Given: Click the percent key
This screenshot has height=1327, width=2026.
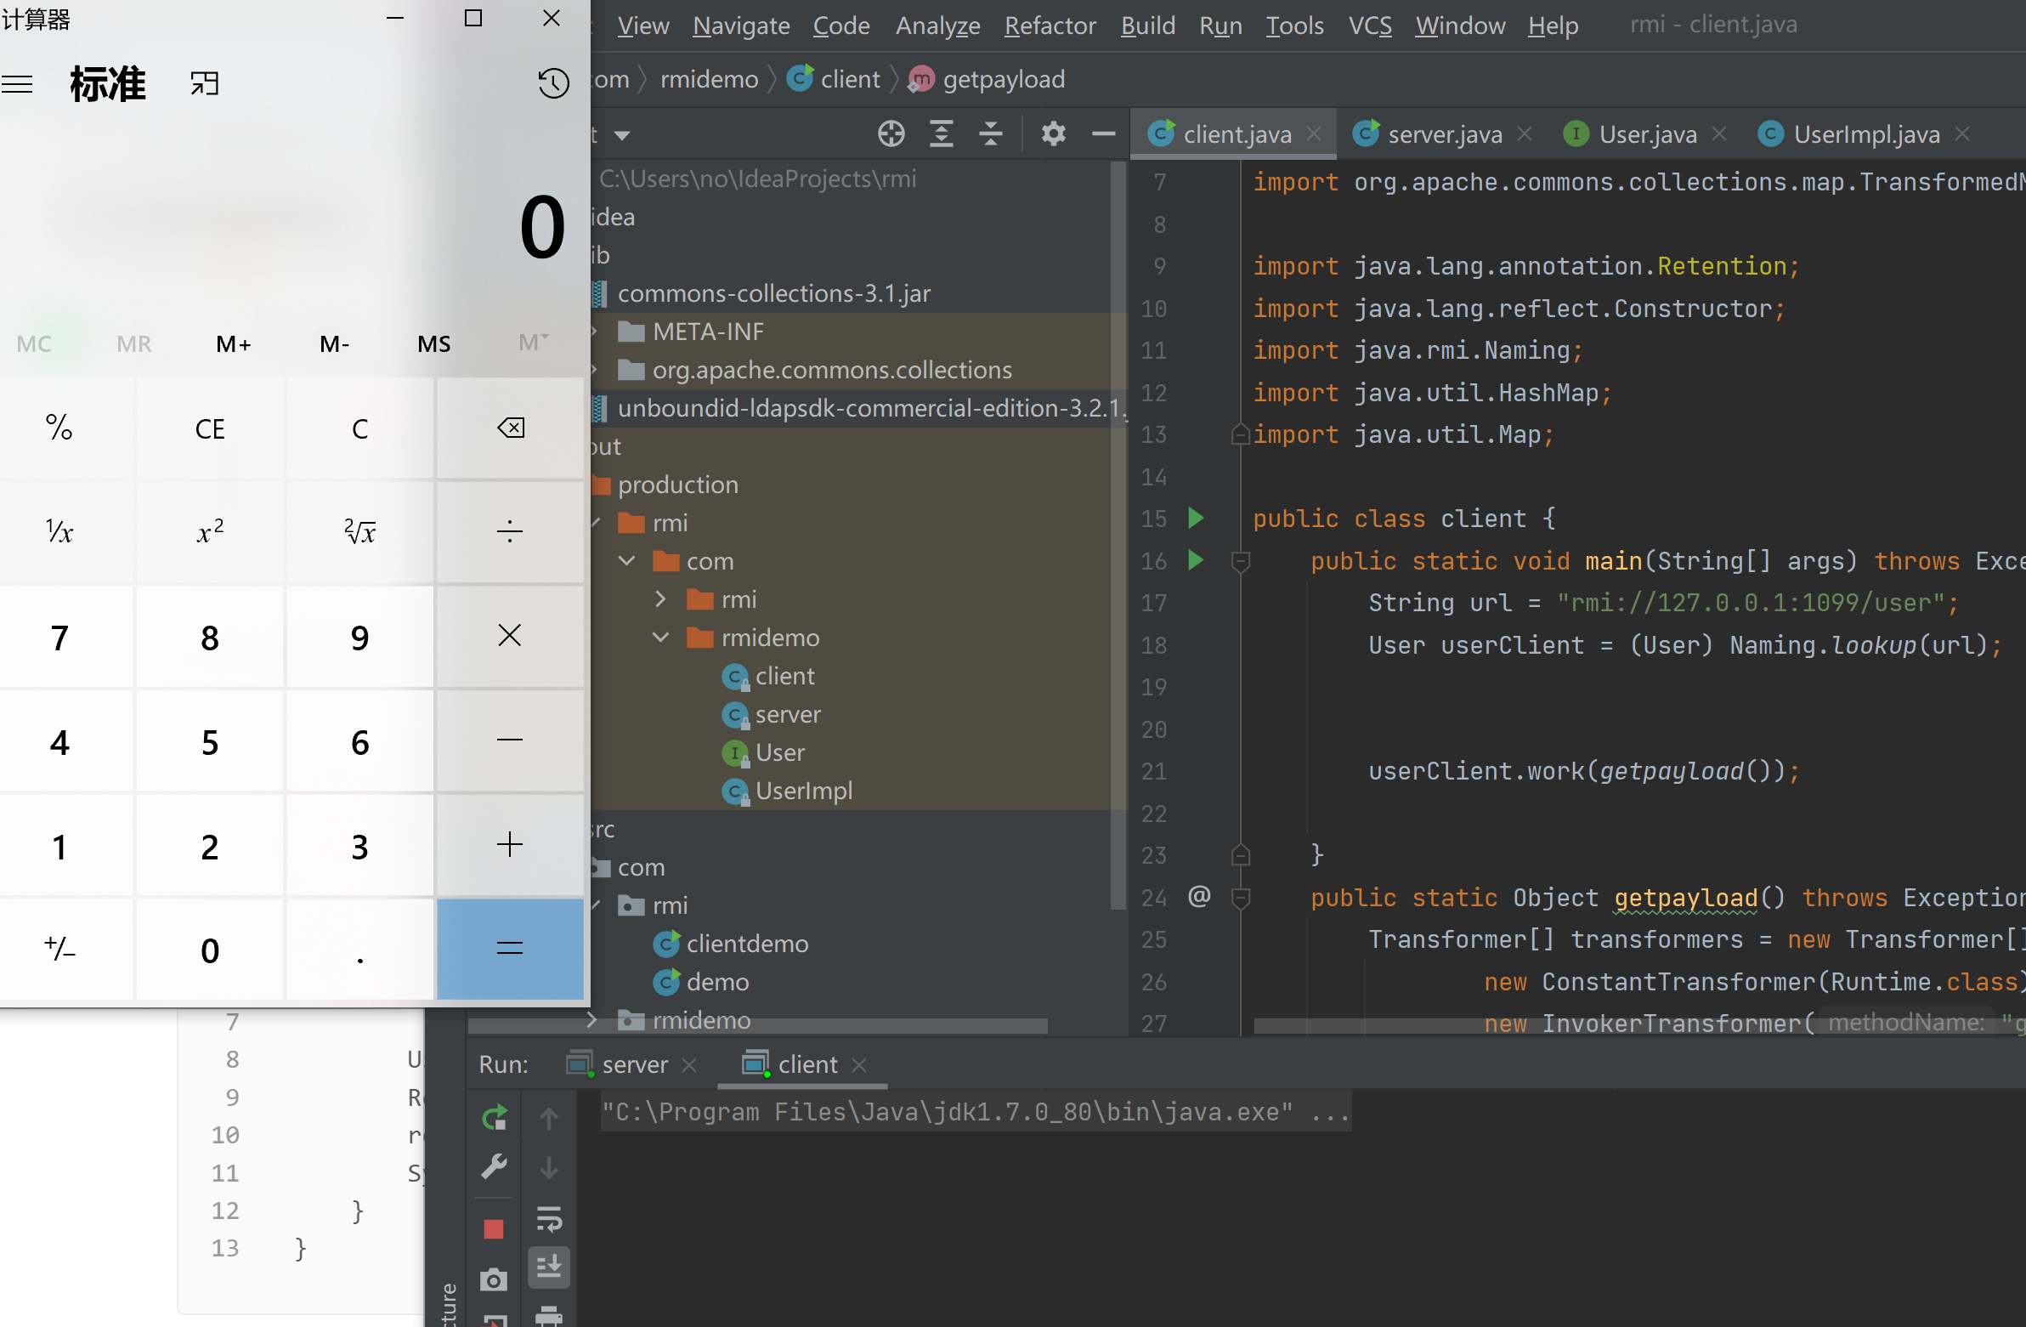Looking at the screenshot, I should coord(59,428).
